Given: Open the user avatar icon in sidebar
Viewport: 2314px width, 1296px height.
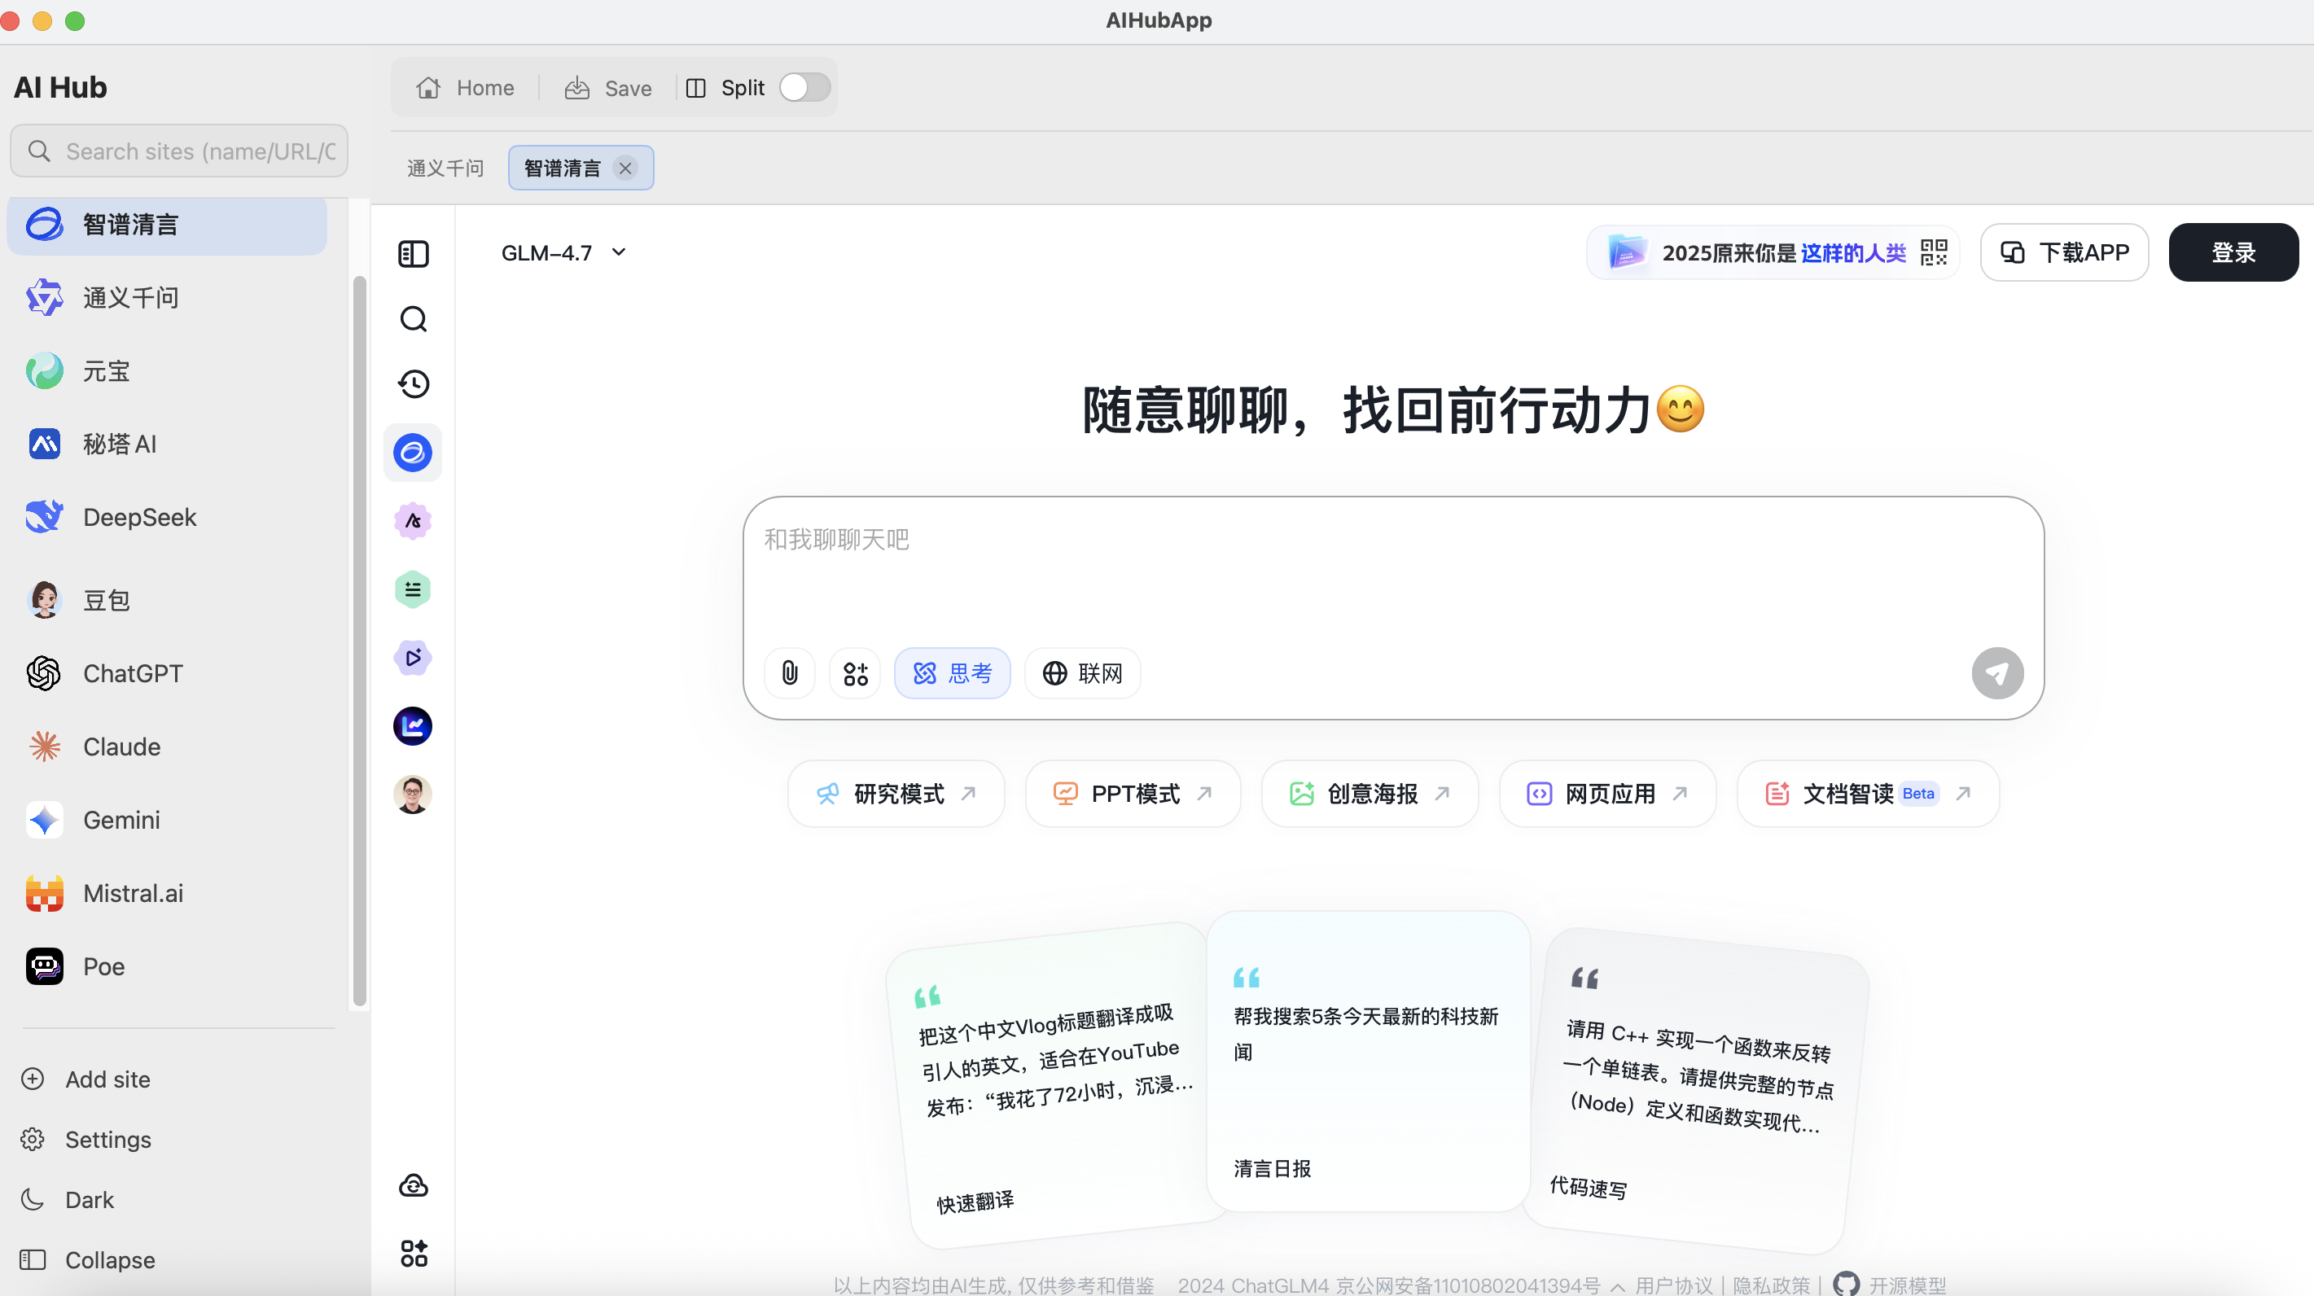Looking at the screenshot, I should click(414, 794).
